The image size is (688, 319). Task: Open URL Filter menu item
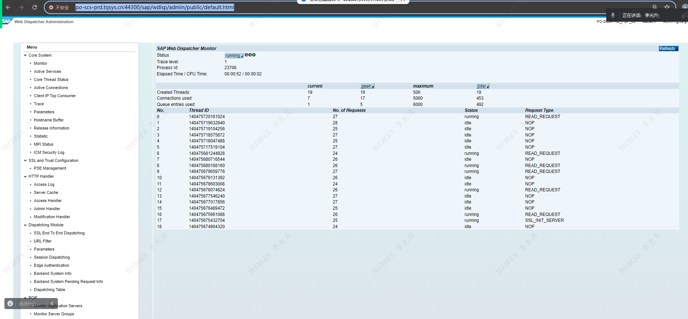[43, 241]
